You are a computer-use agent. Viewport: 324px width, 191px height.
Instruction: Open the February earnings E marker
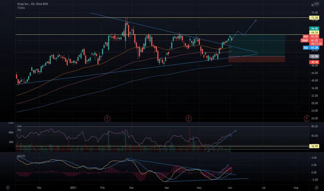(x=107, y=118)
